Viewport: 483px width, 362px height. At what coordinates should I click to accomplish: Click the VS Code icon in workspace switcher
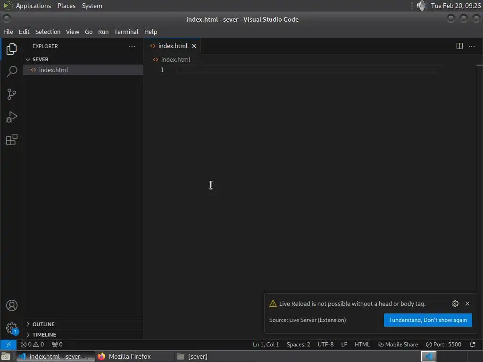(428, 356)
